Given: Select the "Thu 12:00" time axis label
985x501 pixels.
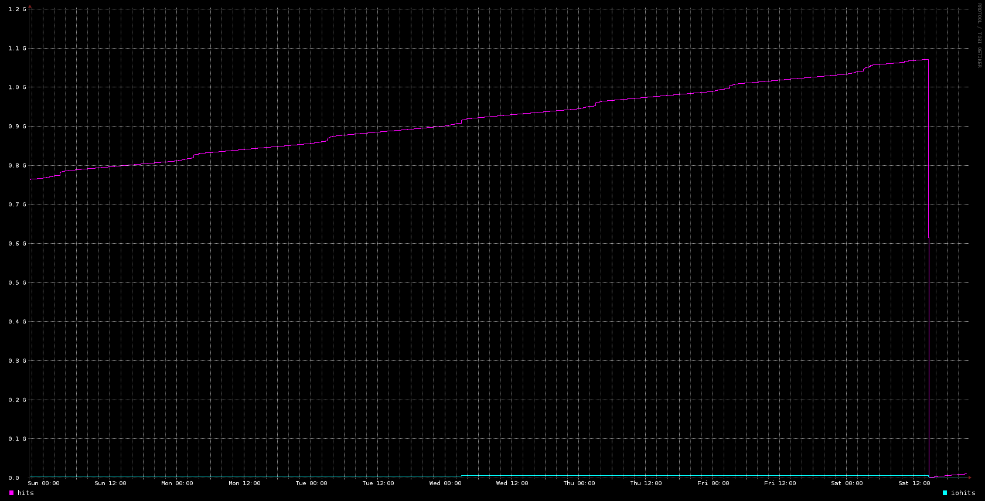Looking at the screenshot, I should click(646, 483).
